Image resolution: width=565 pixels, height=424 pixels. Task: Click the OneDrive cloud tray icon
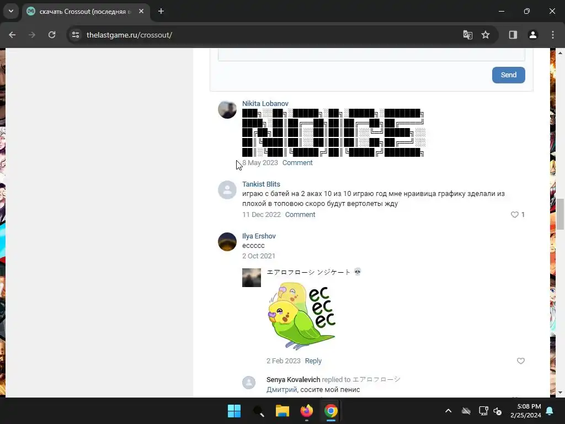[466, 411]
